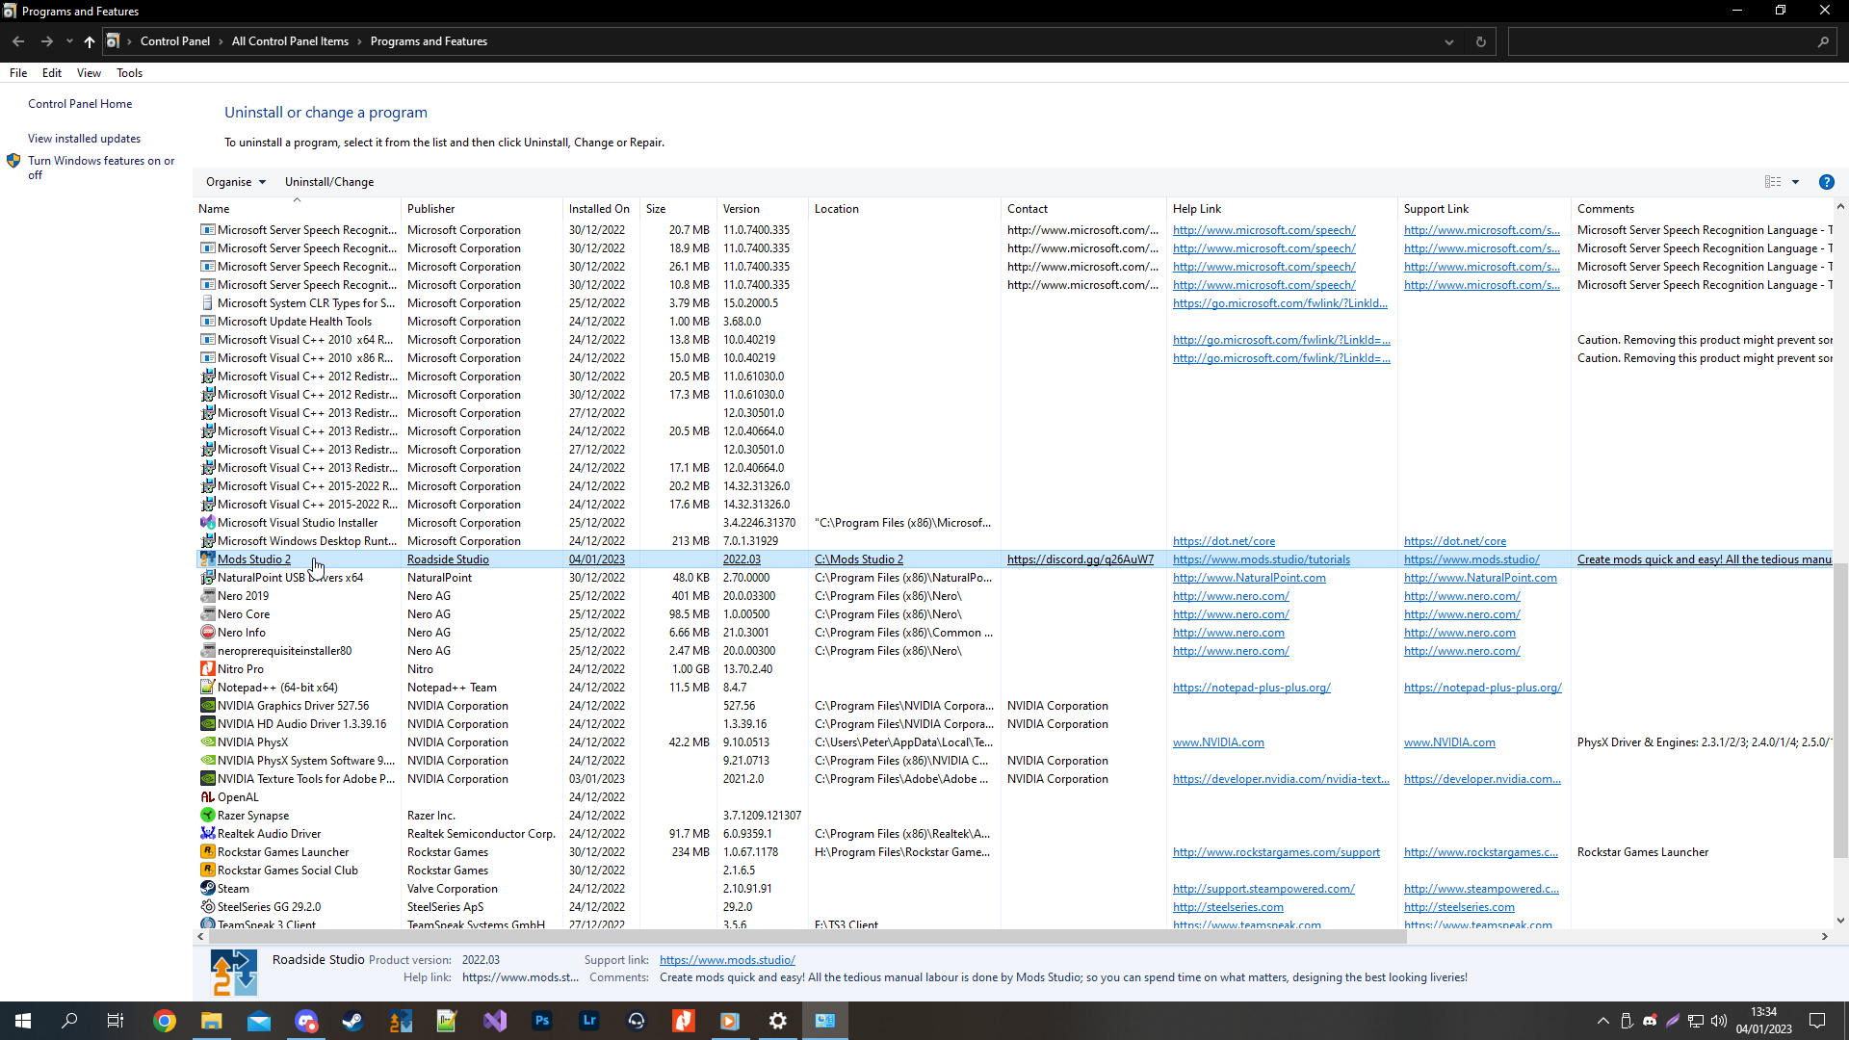Go up one level in the address bar
This screenshot has width=1849, height=1040.
[x=89, y=41]
